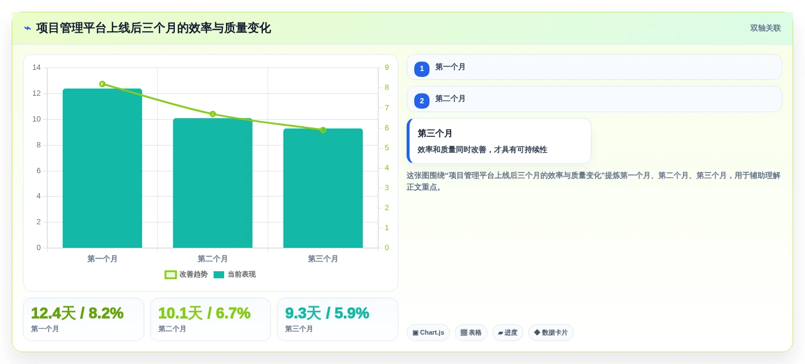Select the expanded 第三个月 card
The width and height of the screenshot is (805, 364).
pos(499,141)
